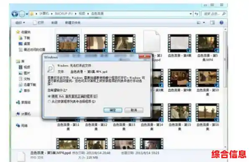249x162 pixels.
Task: Open 最近访问的位置 in the sidebar
Action: pos(32,50)
